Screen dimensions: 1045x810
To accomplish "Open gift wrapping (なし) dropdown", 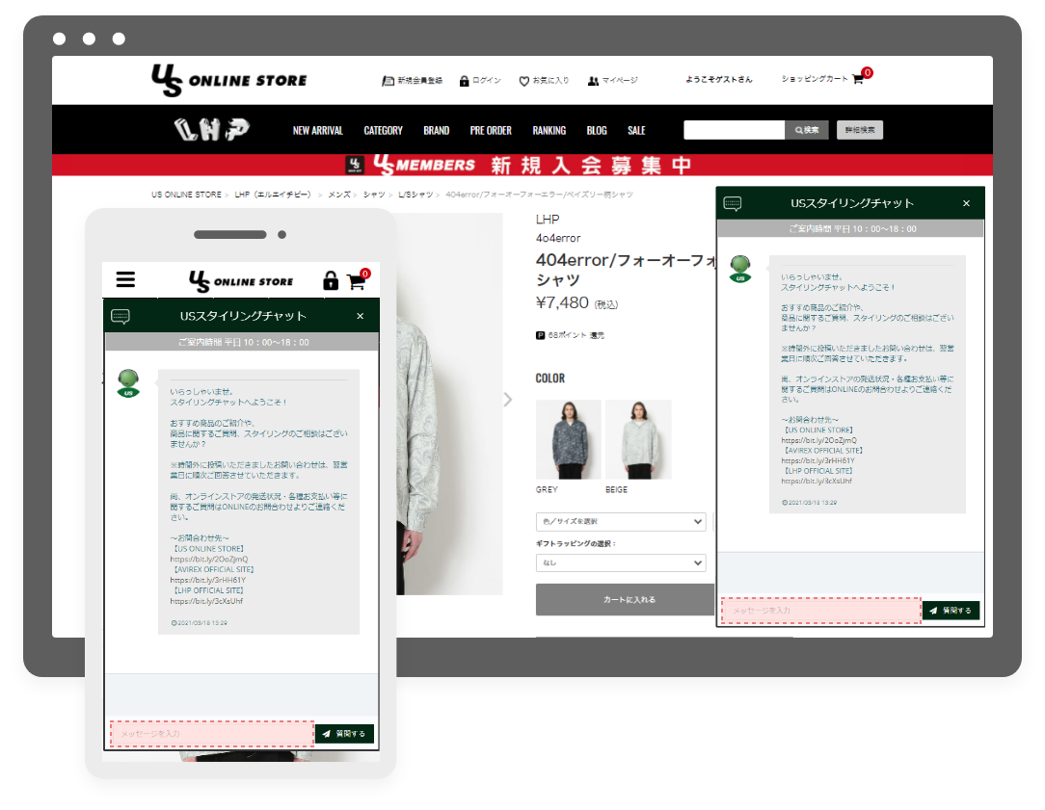I will [621, 562].
